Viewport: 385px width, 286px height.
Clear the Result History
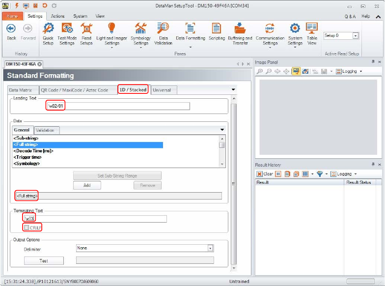[x=265, y=174]
